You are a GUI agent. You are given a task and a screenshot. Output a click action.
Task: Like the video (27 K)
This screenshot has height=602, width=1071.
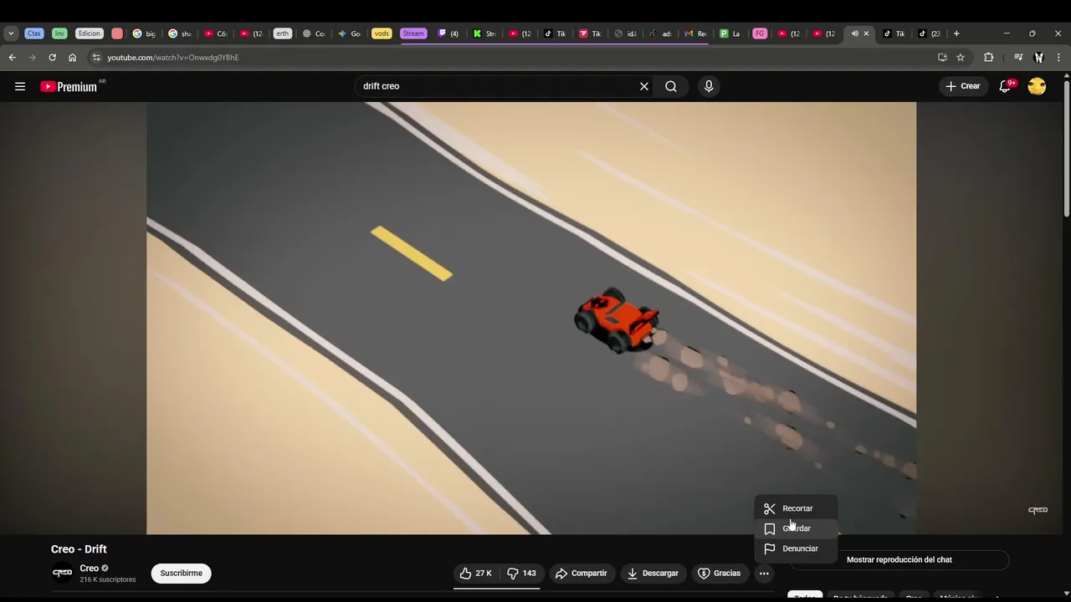click(x=474, y=573)
